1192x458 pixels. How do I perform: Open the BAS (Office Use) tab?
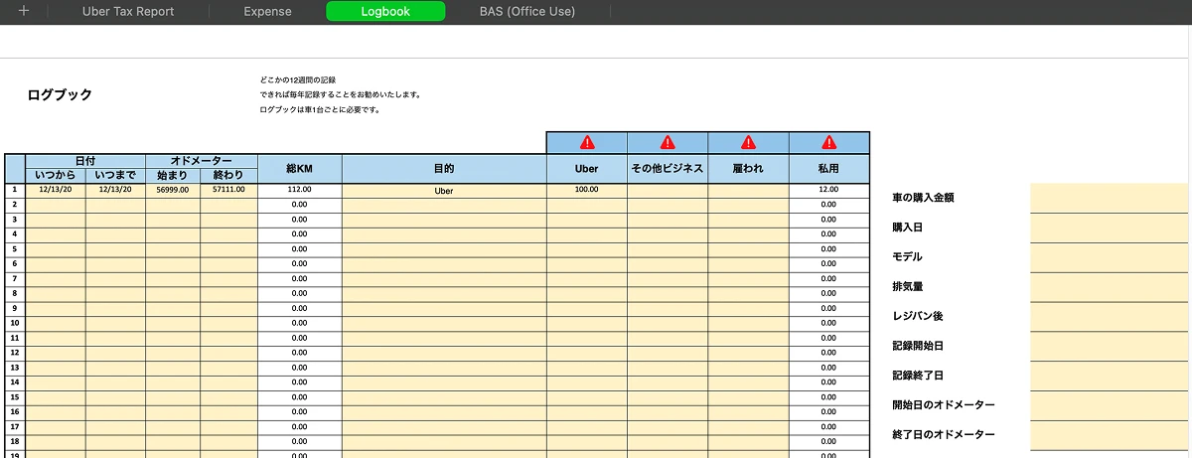click(x=526, y=12)
